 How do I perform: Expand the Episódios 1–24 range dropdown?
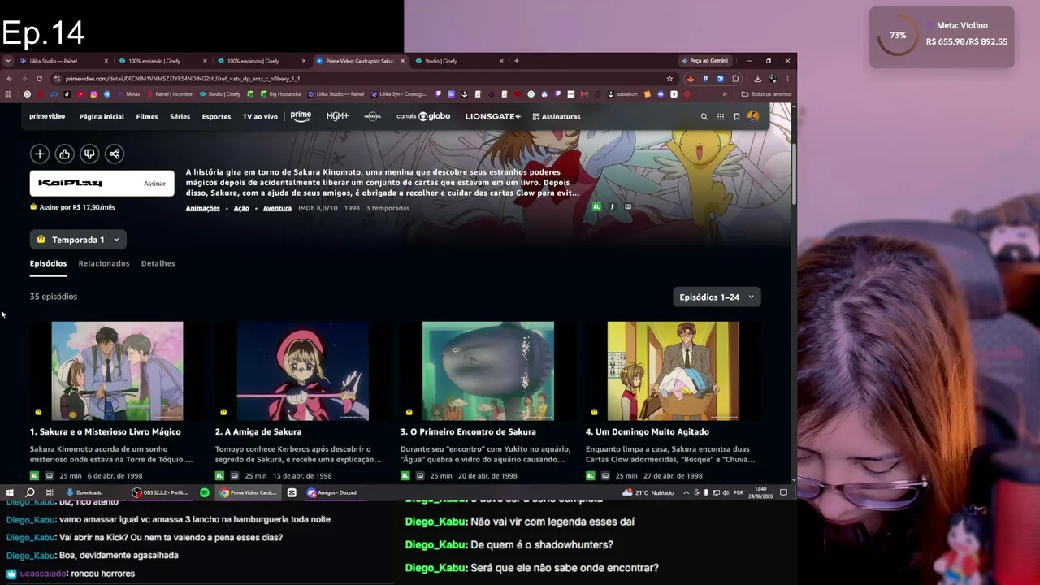point(717,297)
